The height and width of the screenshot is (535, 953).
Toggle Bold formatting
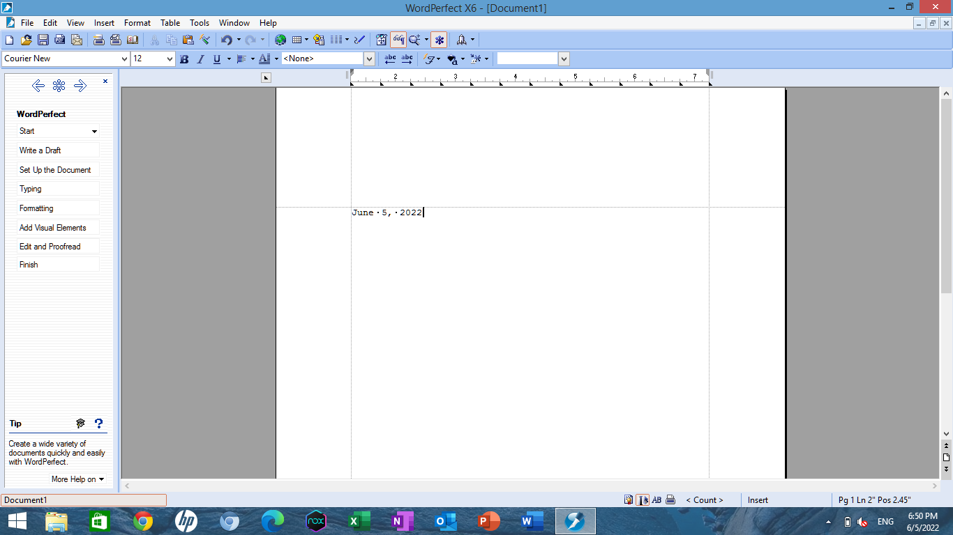(x=183, y=59)
